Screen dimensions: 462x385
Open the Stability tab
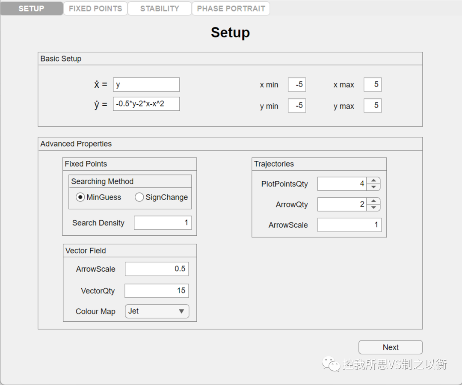click(x=160, y=9)
